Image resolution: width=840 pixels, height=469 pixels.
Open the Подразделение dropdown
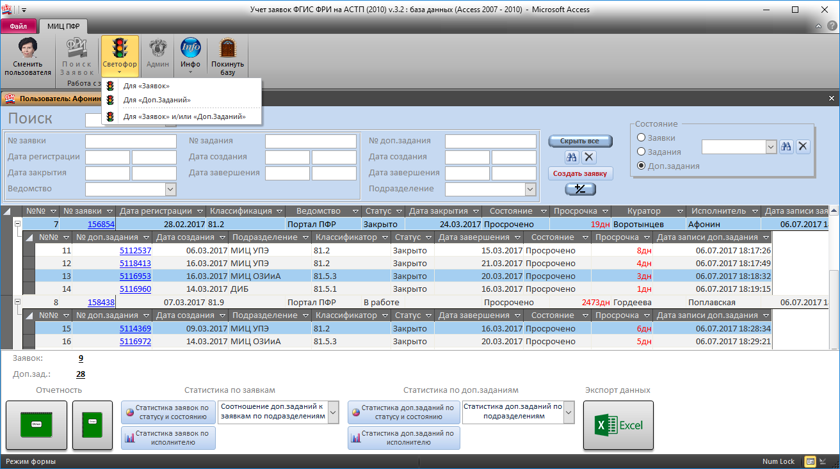[529, 189]
